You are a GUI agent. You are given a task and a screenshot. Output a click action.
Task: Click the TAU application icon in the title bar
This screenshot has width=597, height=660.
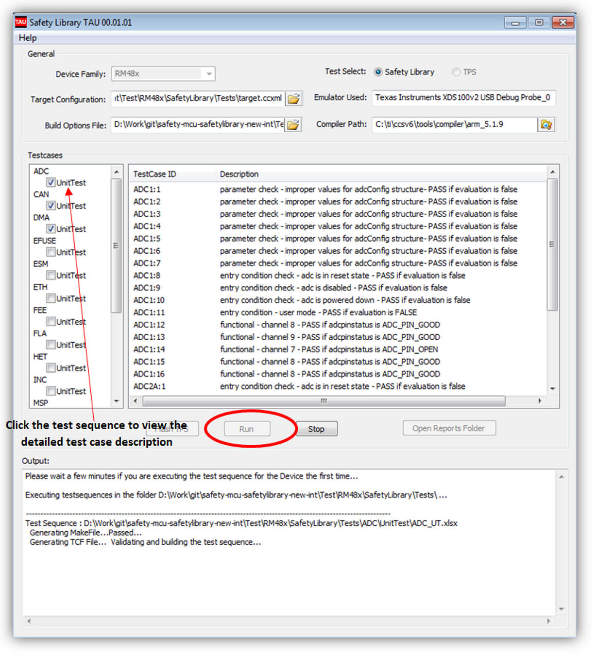[20, 22]
